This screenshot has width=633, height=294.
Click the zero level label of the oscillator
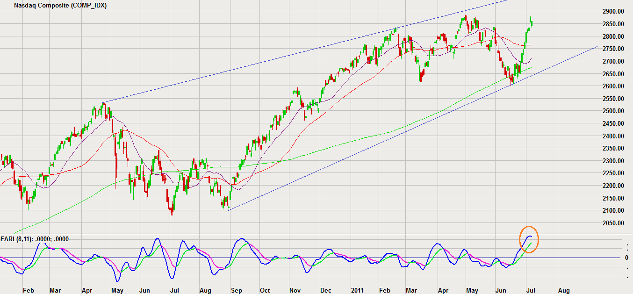(x=626, y=258)
